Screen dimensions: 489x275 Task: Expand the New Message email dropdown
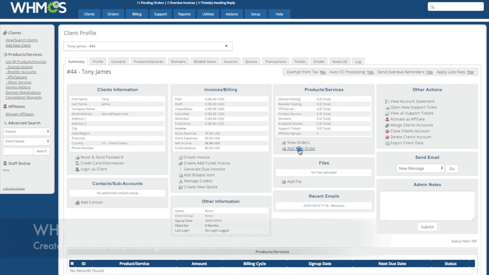[420, 168]
